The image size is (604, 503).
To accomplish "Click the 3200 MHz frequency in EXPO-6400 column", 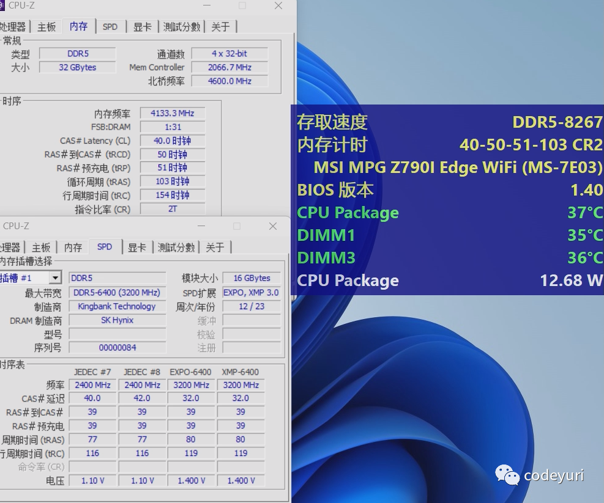I will [191, 385].
